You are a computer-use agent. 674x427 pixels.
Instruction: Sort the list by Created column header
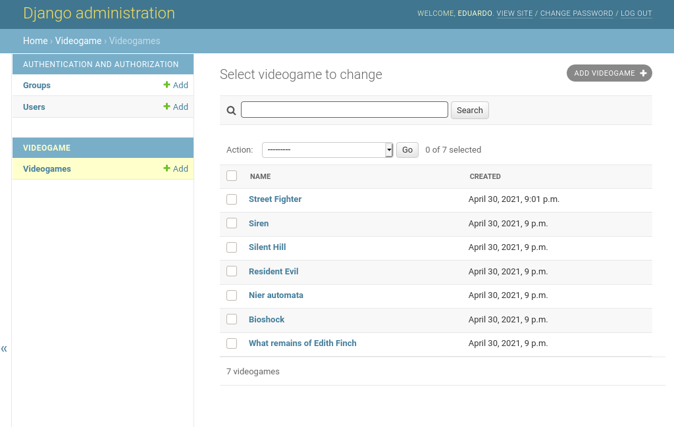(485, 176)
